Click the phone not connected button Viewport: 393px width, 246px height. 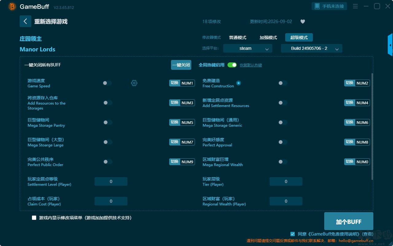pyautogui.click(x=329, y=6)
